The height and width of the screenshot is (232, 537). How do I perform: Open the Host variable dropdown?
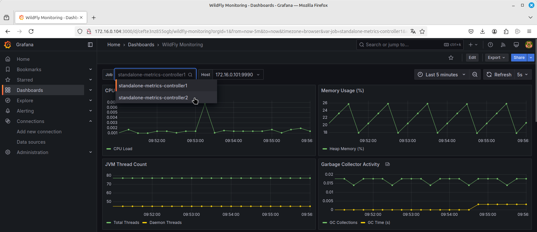click(237, 74)
